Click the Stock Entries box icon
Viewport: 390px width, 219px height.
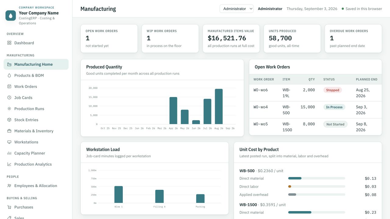(9, 120)
